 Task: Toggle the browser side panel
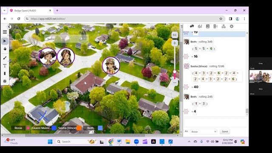tap(230, 19)
